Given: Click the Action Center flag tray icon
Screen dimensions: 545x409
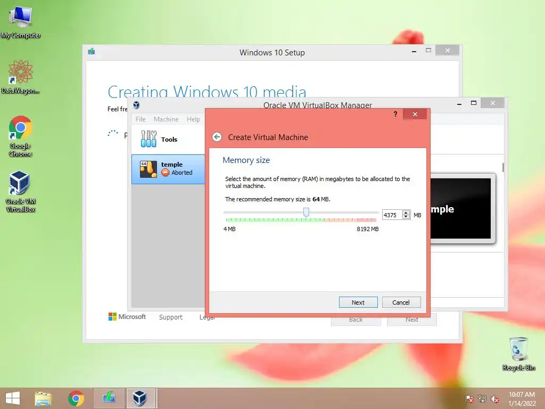Looking at the screenshot, I should (x=469, y=399).
